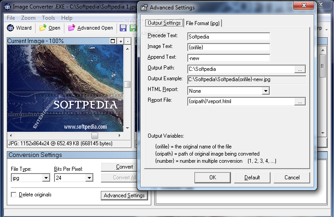Switch to the File Format (jpg) tab

pyautogui.click(x=203, y=23)
